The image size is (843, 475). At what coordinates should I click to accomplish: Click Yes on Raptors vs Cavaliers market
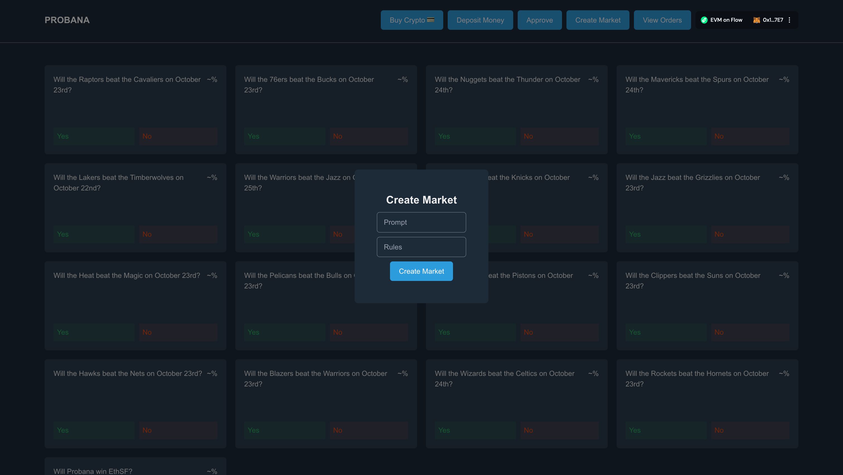tap(94, 136)
